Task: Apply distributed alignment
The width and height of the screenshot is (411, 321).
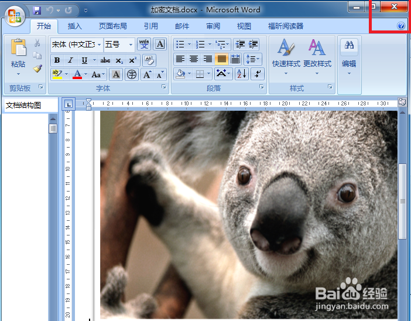Action: point(235,59)
